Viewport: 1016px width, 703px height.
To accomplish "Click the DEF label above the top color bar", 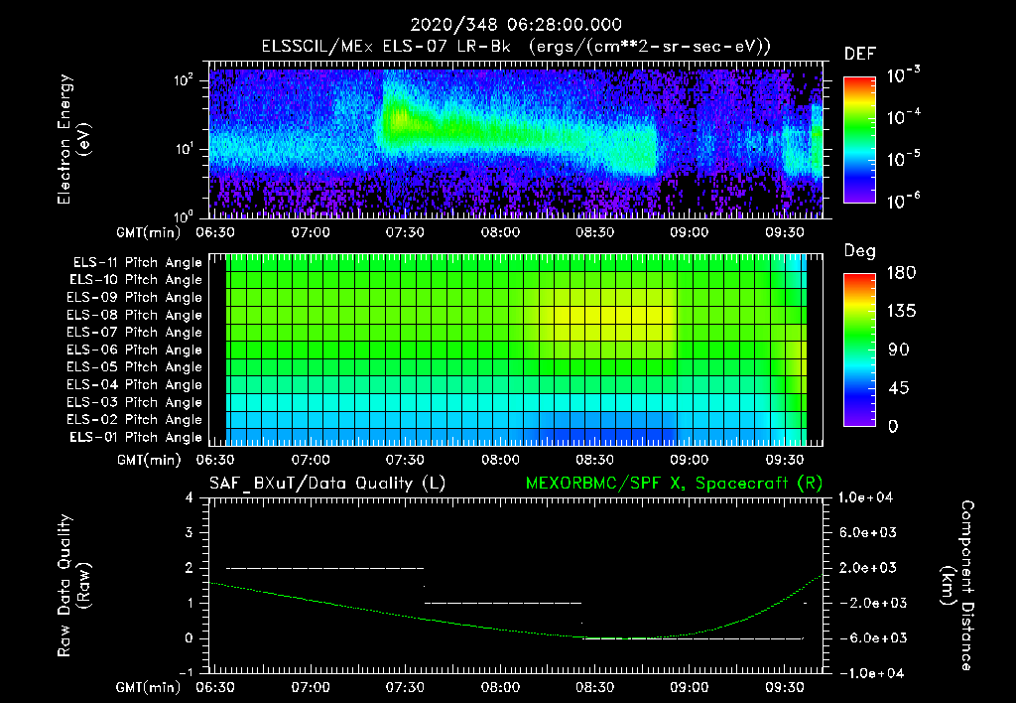I will [x=860, y=54].
